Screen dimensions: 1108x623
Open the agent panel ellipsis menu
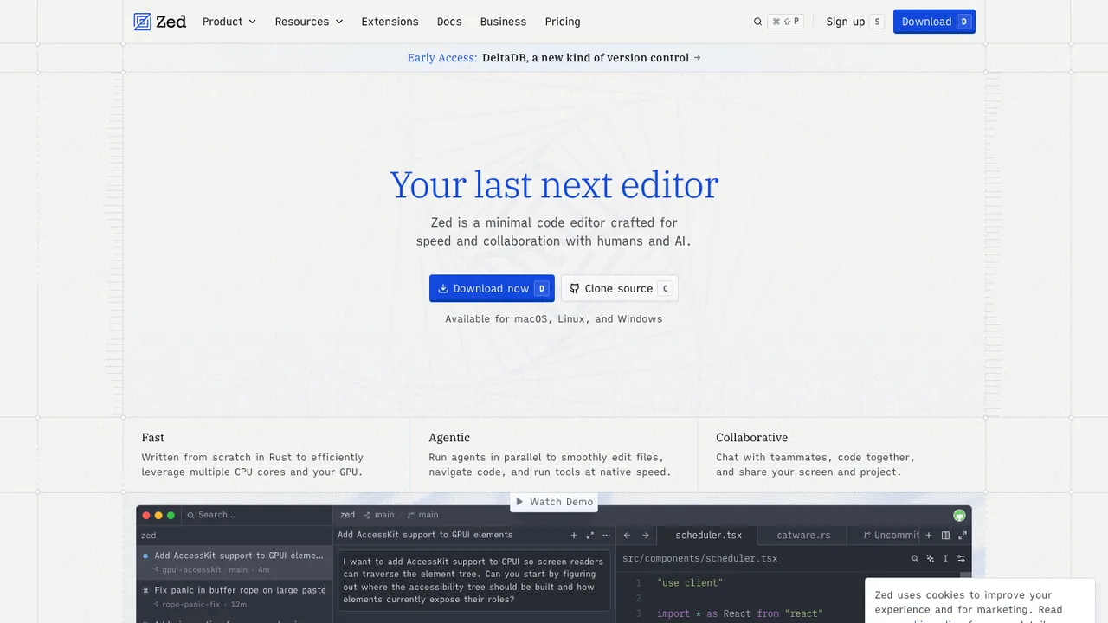pyautogui.click(x=607, y=536)
